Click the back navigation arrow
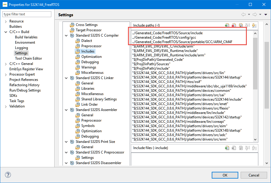 (244, 14)
